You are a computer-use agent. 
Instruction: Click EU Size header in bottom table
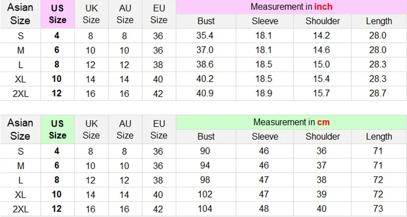coord(159,129)
